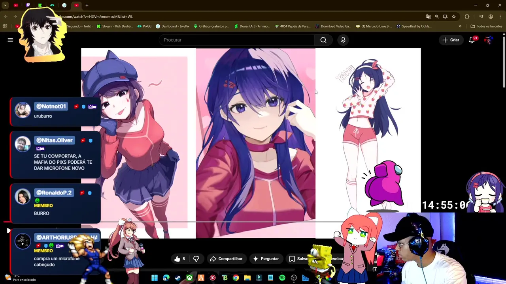
Task: Like the video with the thumbs up
Action: click(180, 259)
